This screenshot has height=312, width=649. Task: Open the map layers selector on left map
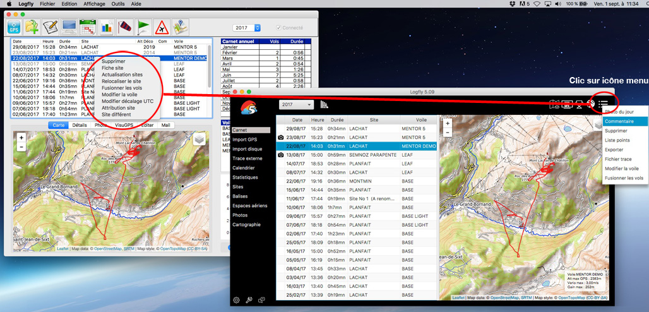click(x=199, y=139)
